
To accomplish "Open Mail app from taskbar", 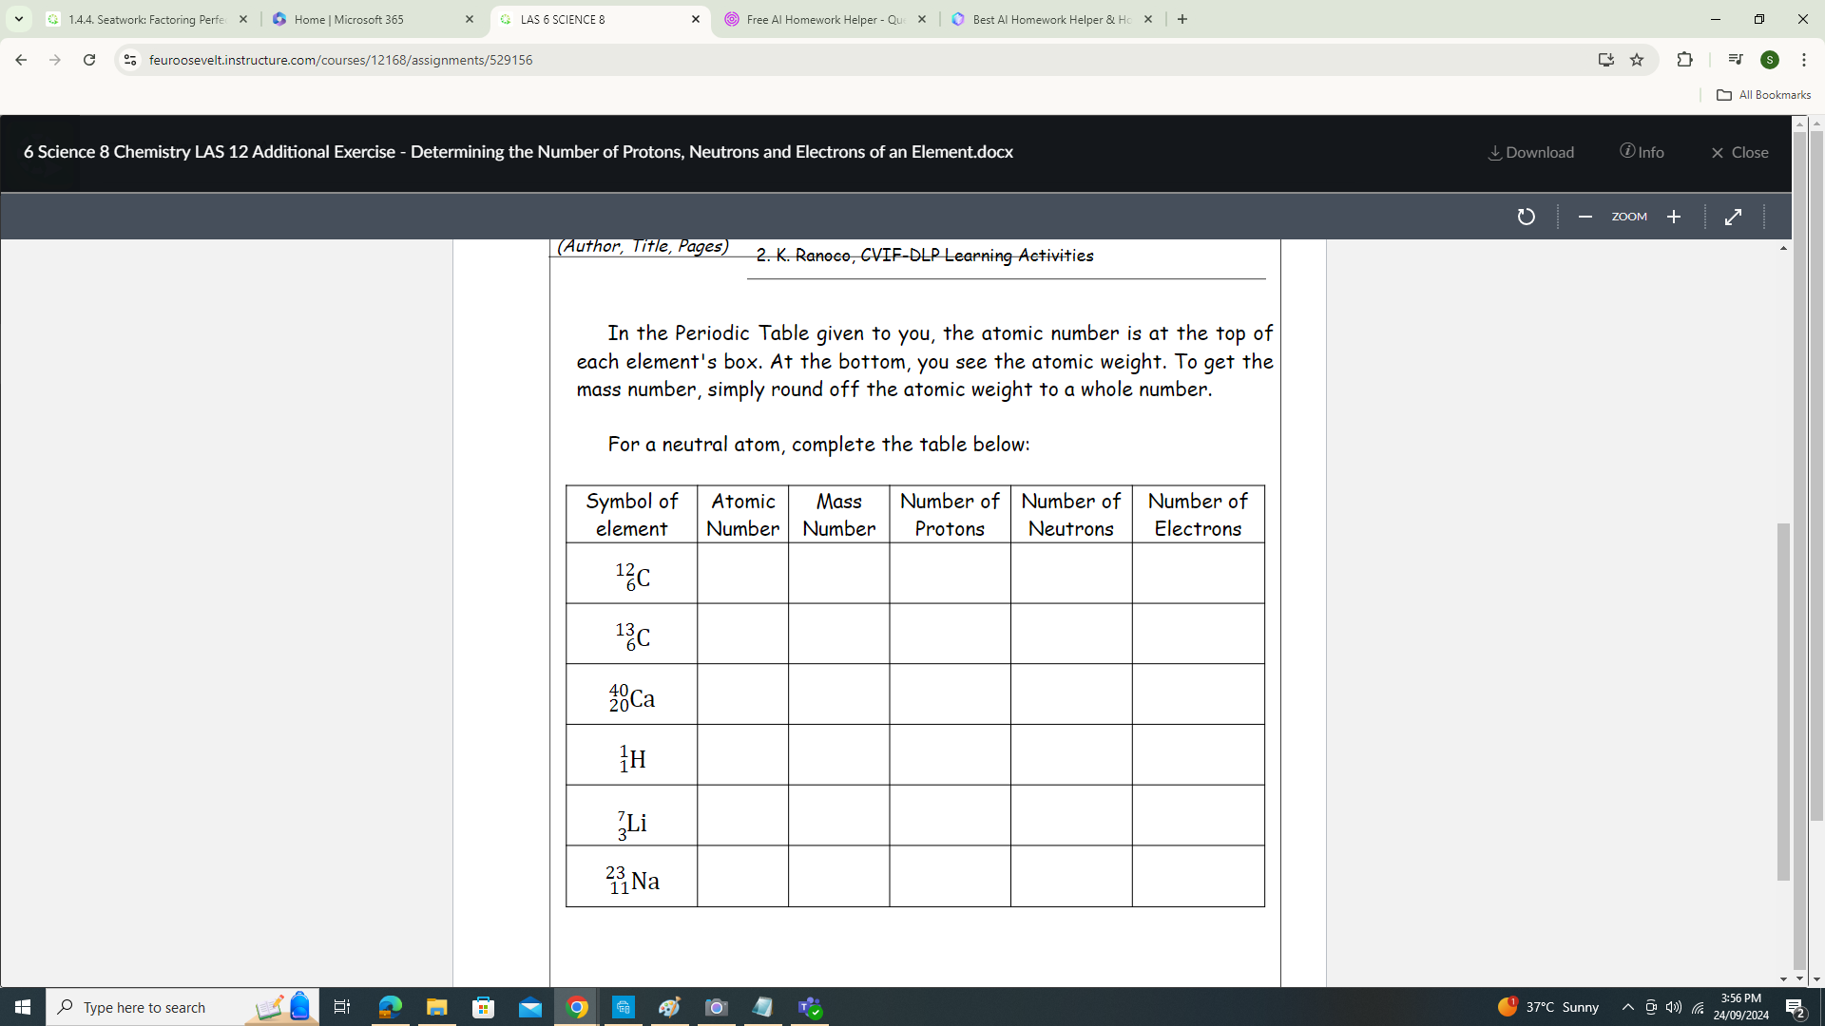I will (530, 1007).
